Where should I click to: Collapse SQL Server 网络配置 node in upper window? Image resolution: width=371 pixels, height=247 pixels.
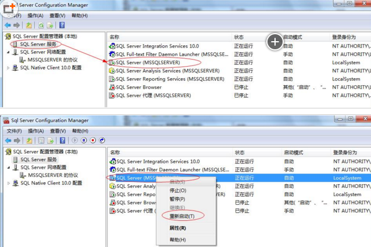pos(8,52)
